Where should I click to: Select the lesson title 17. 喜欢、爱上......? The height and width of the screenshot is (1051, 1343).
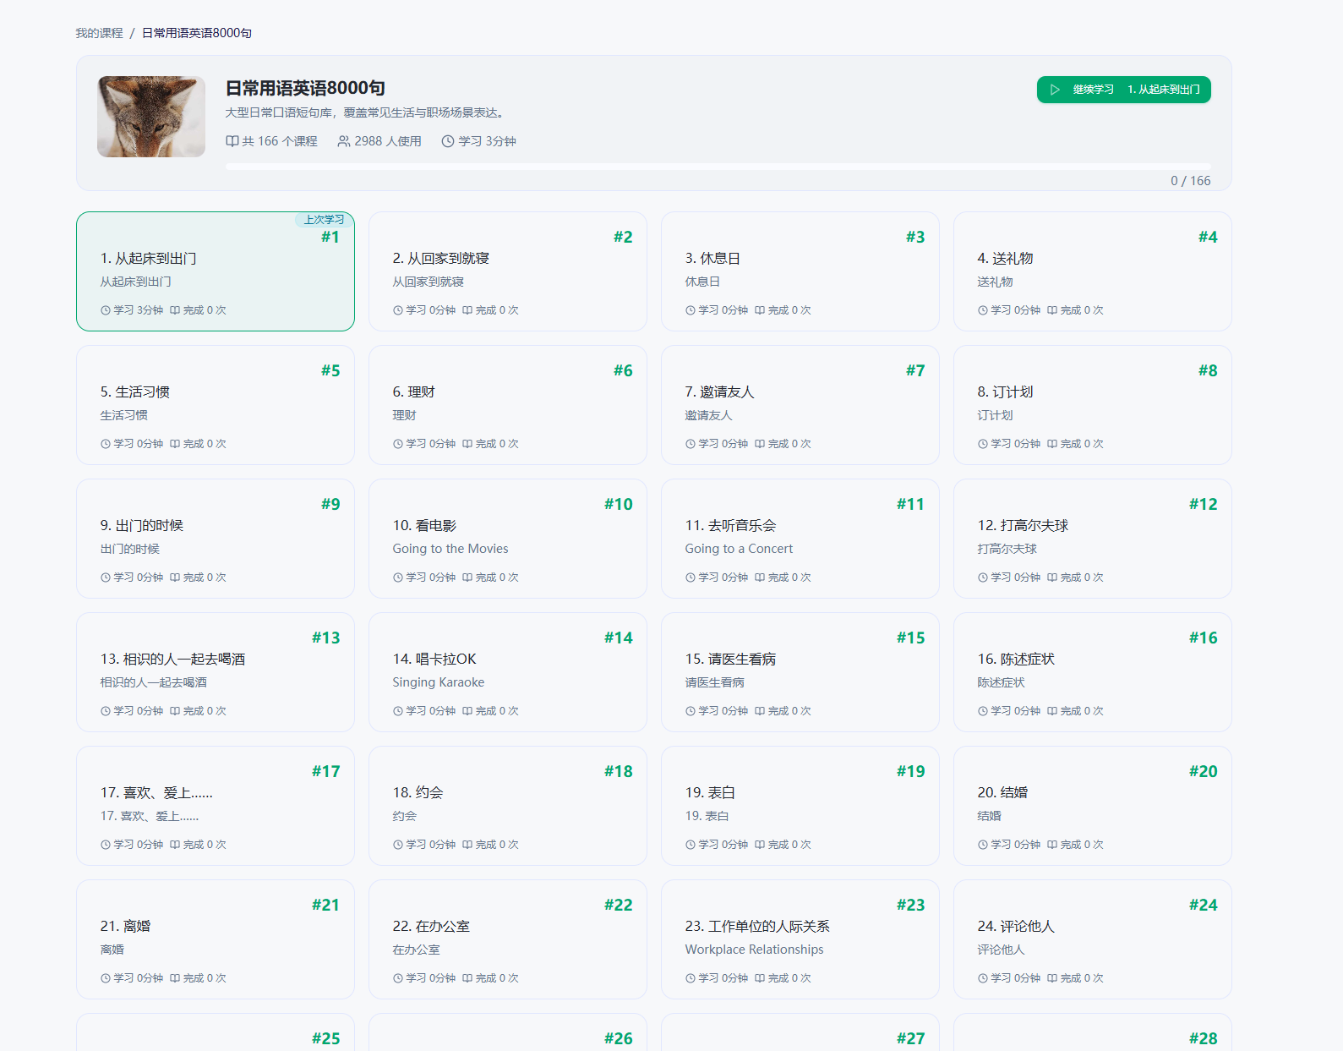click(156, 793)
